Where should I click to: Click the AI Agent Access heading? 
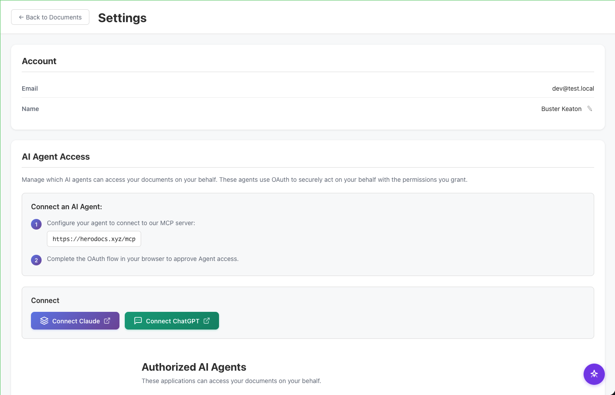56,157
